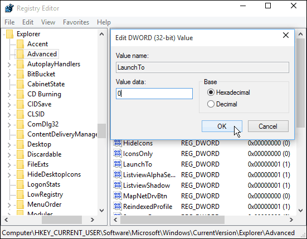Click the LaunchTo data value 0x00000001 (1)
This screenshot has width=307, height=239.
coord(269,164)
